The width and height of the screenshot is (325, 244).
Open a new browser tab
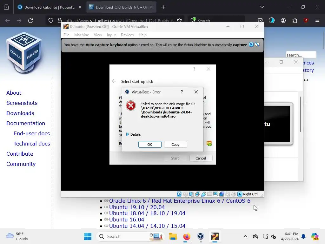point(163,7)
